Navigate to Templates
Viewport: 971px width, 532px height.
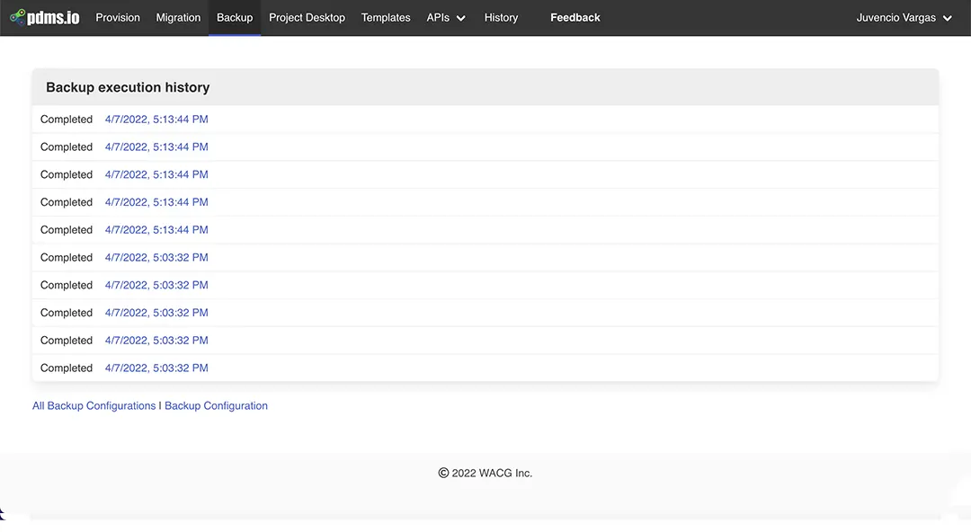coord(386,17)
